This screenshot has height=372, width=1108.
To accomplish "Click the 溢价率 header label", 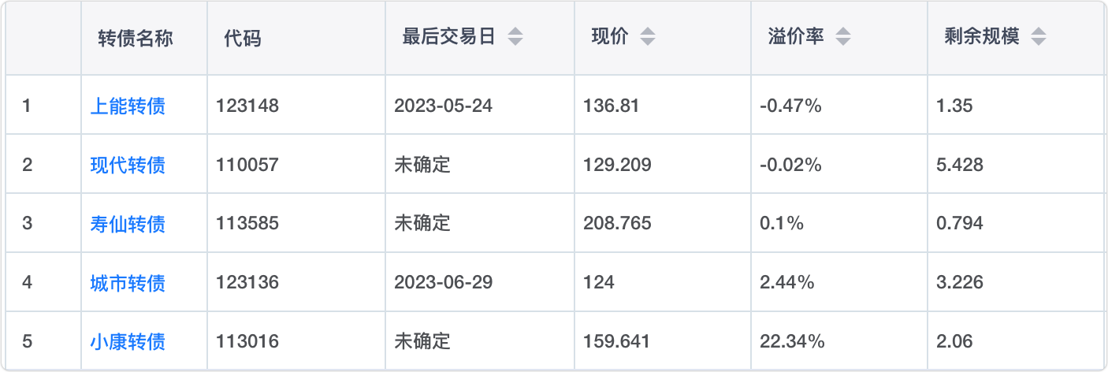I will 795,37.
